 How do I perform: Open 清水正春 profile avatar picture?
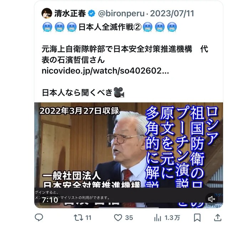tap(47, 13)
